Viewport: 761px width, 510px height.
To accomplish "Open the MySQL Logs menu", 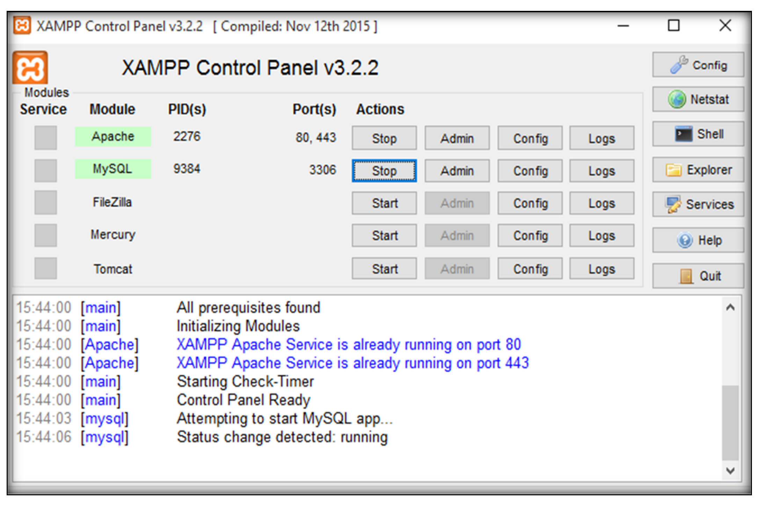I will coord(602,171).
